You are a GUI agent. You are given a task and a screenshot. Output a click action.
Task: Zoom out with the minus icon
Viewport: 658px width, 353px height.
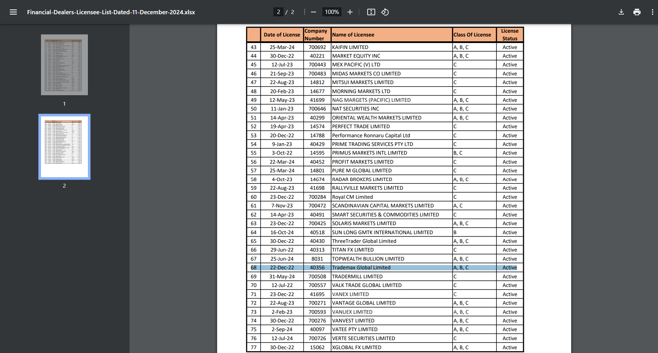[x=313, y=12]
